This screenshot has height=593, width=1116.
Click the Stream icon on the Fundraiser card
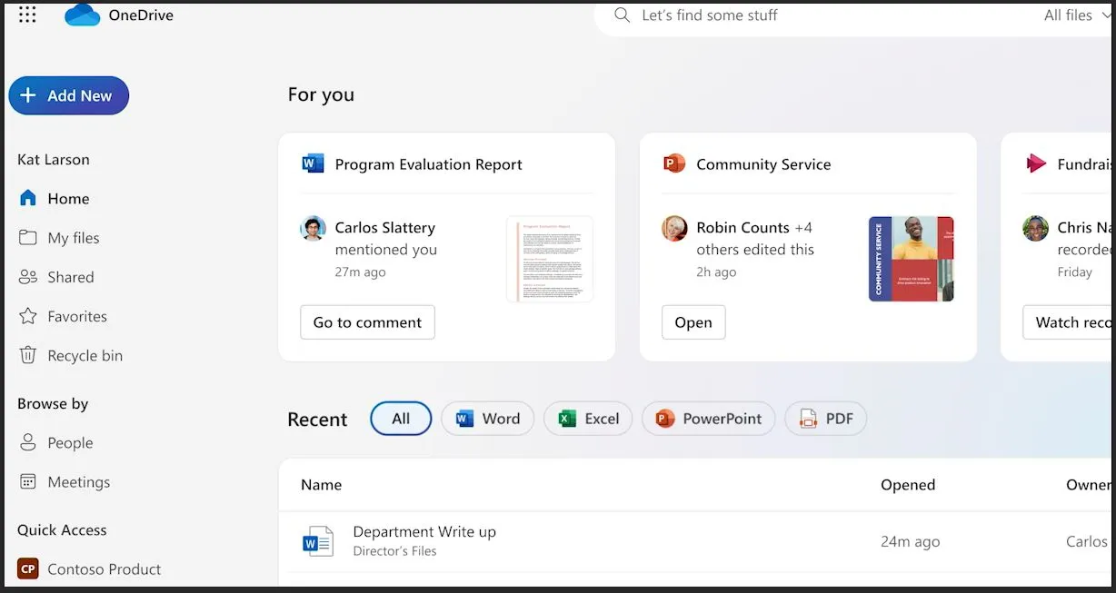coord(1035,163)
